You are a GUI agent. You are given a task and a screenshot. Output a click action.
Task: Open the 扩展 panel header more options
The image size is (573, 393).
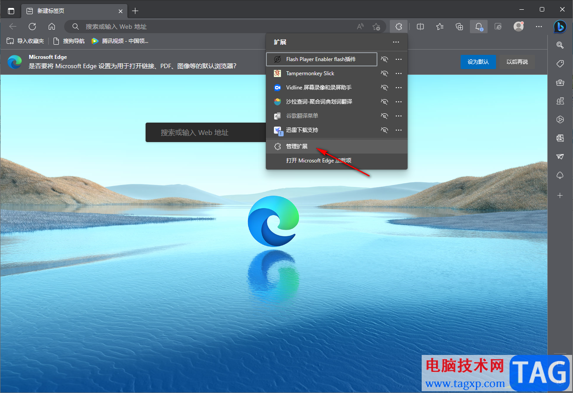[396, 42]
